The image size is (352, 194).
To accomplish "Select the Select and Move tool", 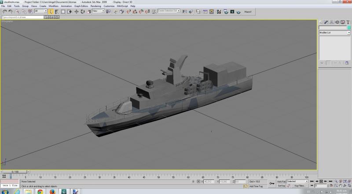I will [76, 12].
